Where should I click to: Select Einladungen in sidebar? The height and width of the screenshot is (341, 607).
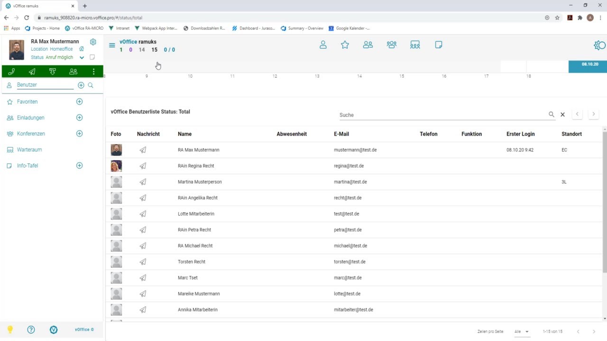click(30, 117)
